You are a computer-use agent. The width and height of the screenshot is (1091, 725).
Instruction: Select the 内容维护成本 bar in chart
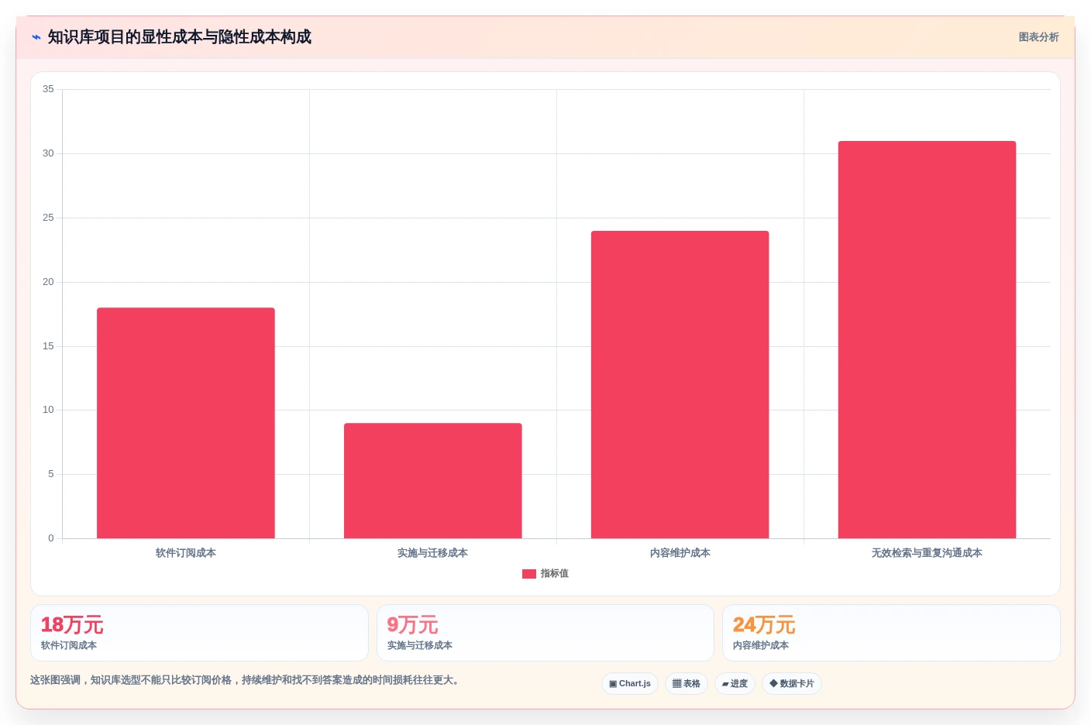[680, 384]
